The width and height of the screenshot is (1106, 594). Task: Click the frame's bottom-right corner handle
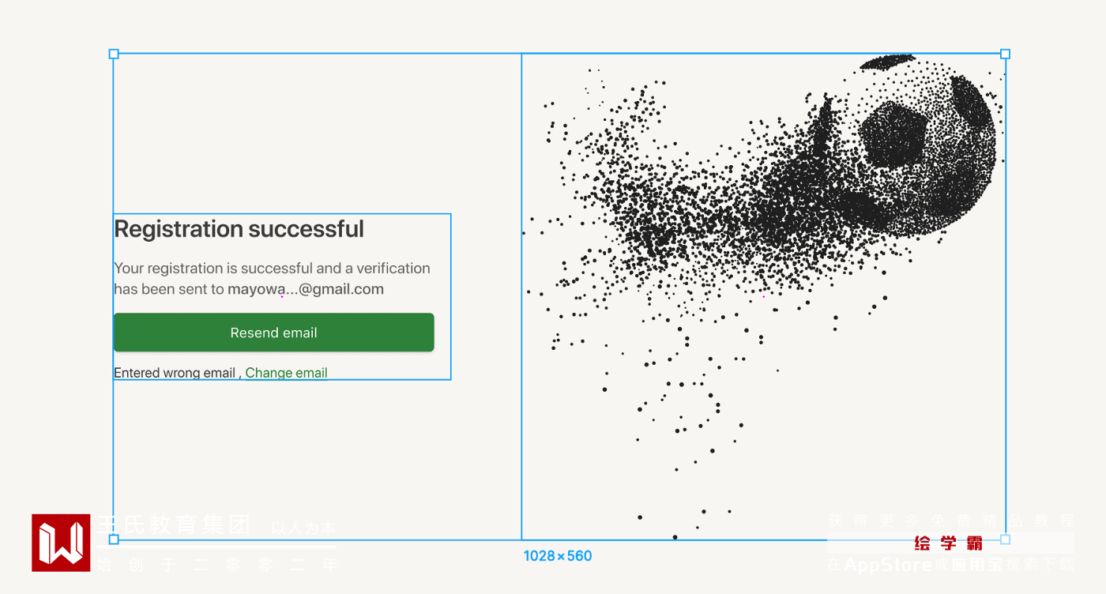pos(1005,539)
